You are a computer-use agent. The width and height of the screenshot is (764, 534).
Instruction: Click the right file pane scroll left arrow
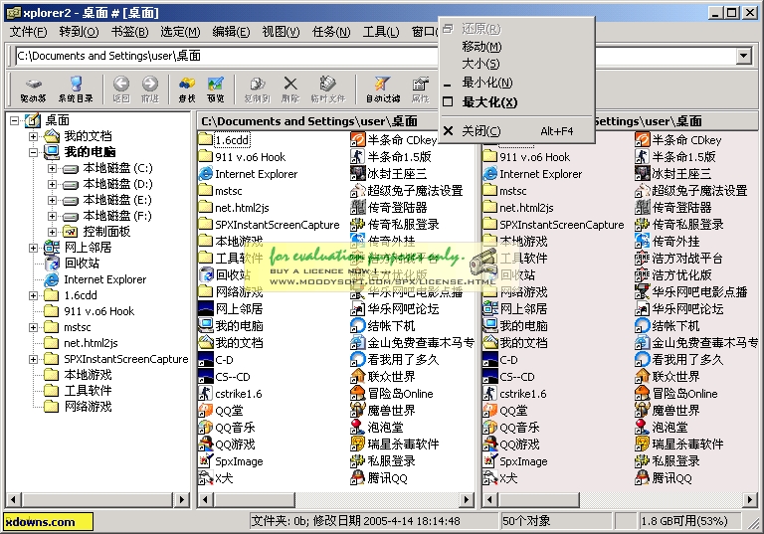[490, 499]
